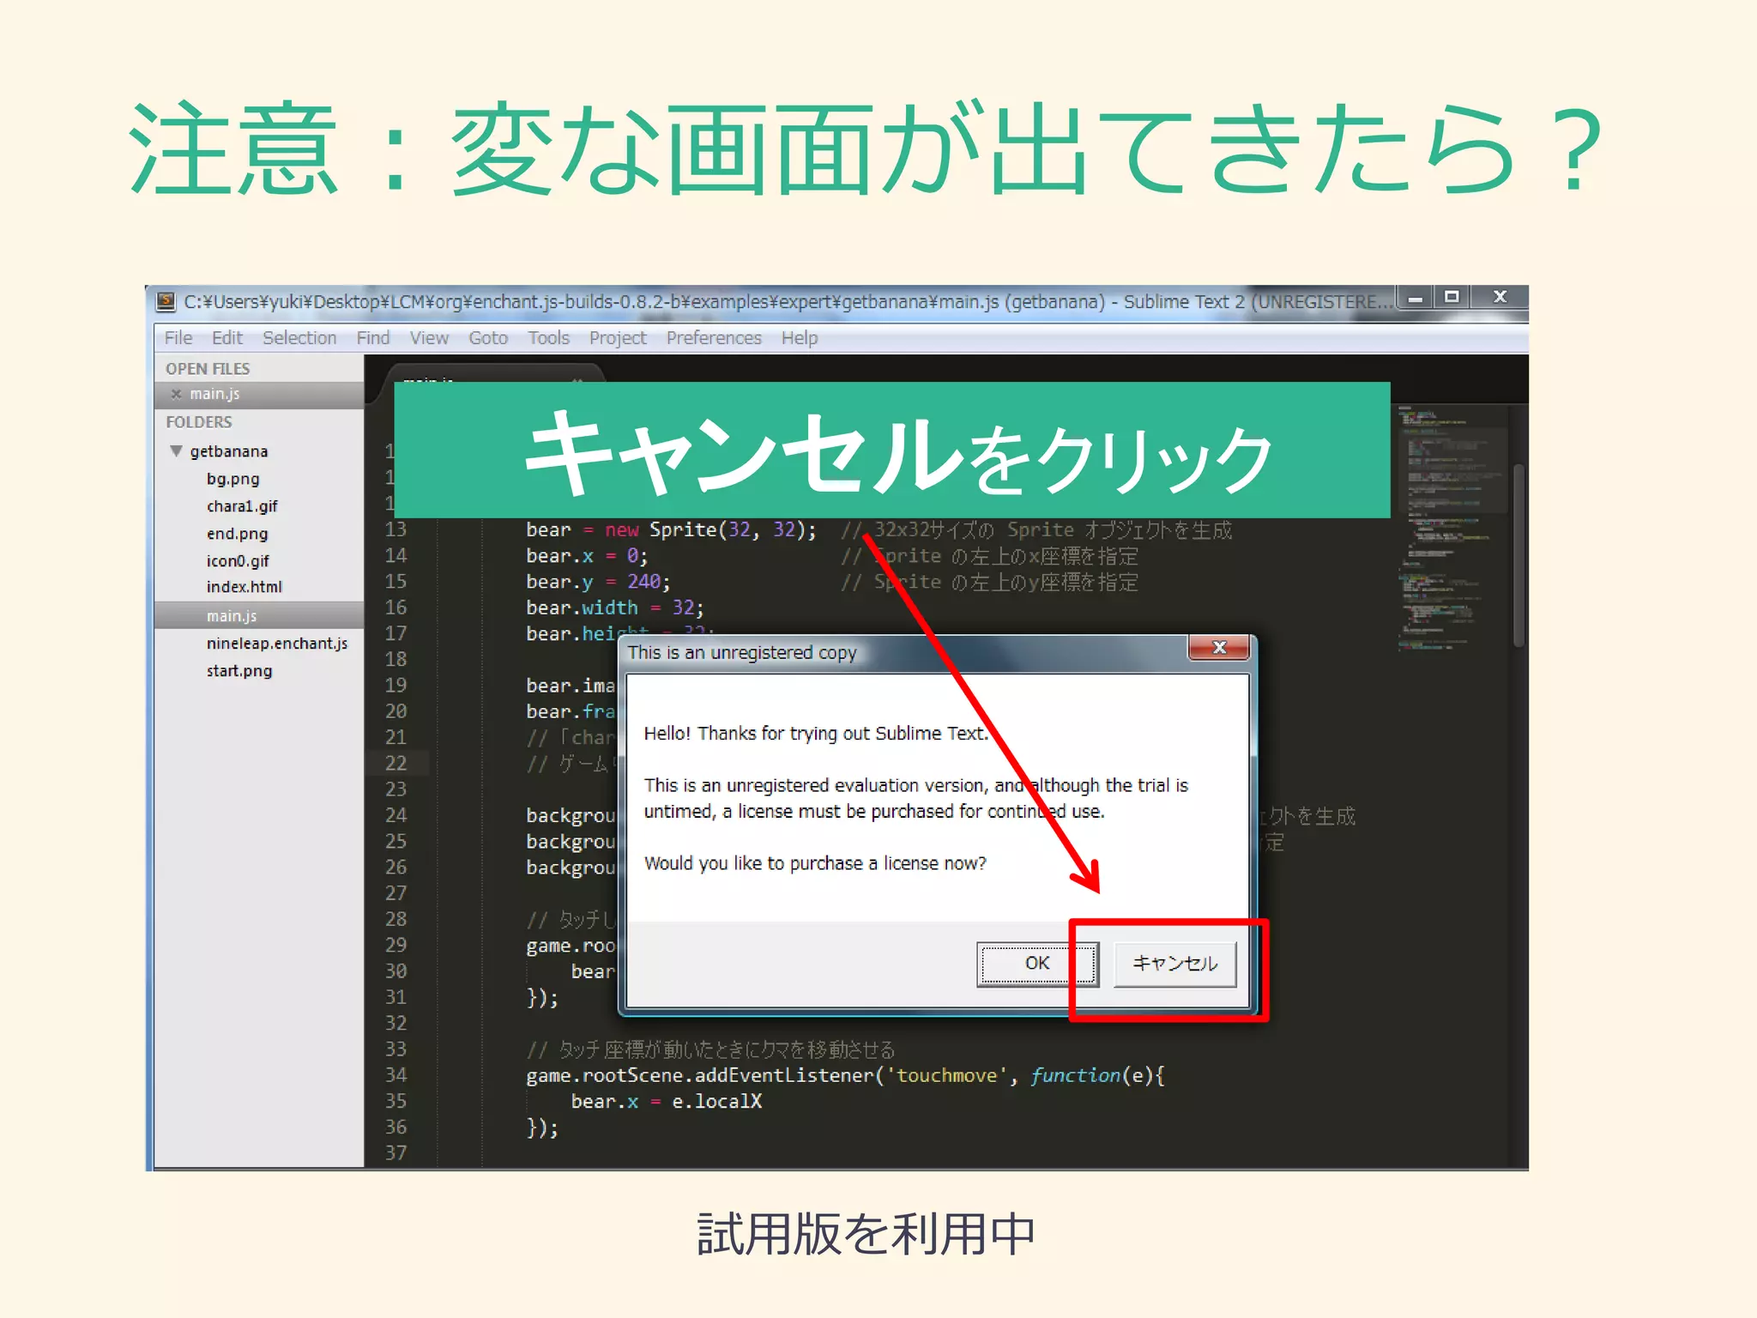Close main.js in Open Files list

[x=176, y=394]
